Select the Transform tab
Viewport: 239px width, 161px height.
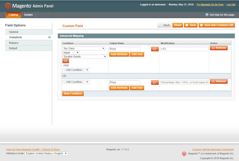point(29,37)
